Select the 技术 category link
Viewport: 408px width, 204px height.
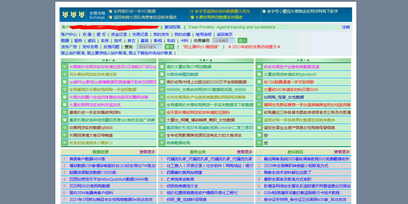tap(118, 41)
